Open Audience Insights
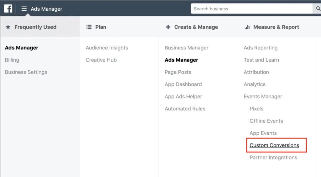321x177 pixels. click(x=107, y=48)
